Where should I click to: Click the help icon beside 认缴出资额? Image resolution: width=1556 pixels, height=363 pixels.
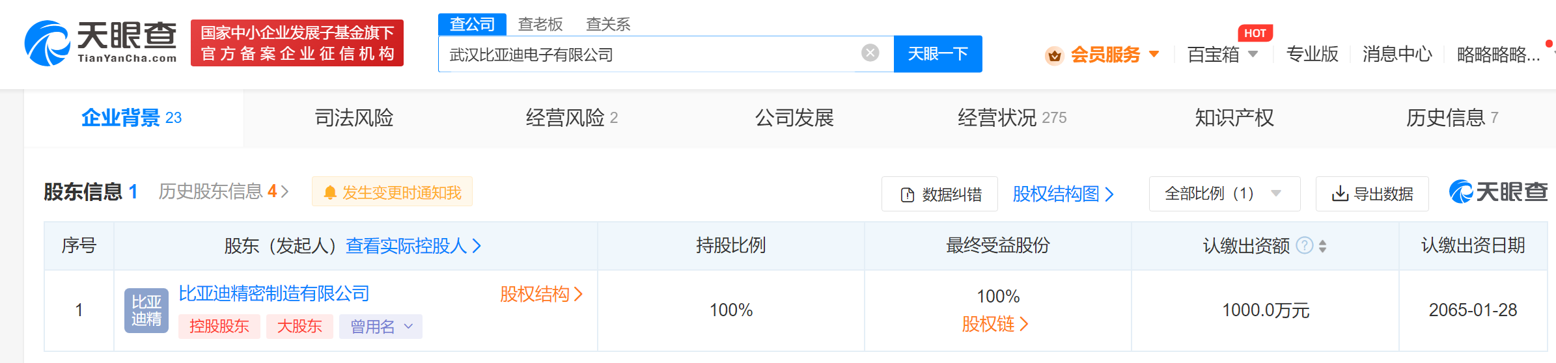[1304, 245]
